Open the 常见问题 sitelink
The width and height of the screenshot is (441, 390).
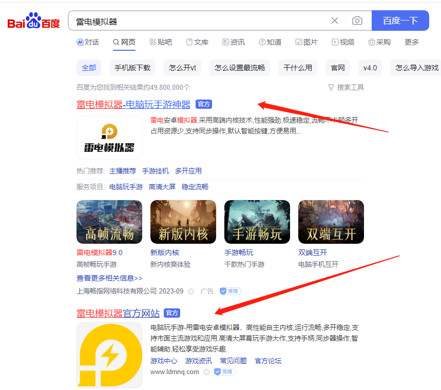[233, 361]
